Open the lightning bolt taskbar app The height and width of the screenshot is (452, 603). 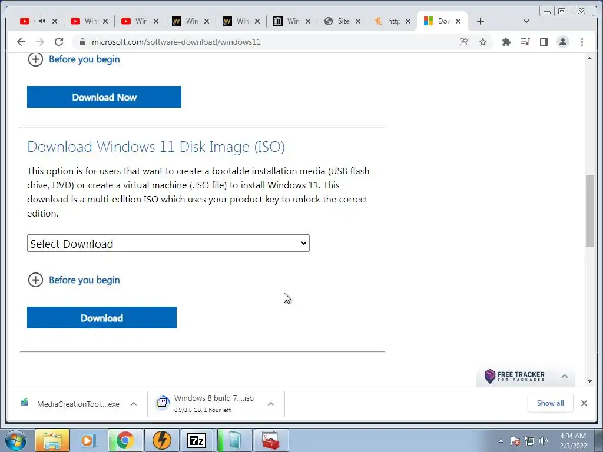(161, 440)
